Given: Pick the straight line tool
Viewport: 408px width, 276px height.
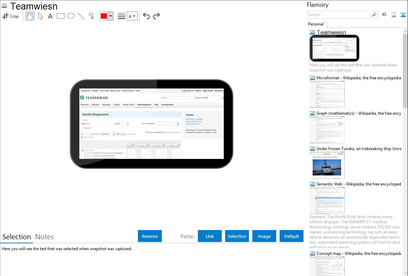Looking at the screenshot, I should 81,16.
